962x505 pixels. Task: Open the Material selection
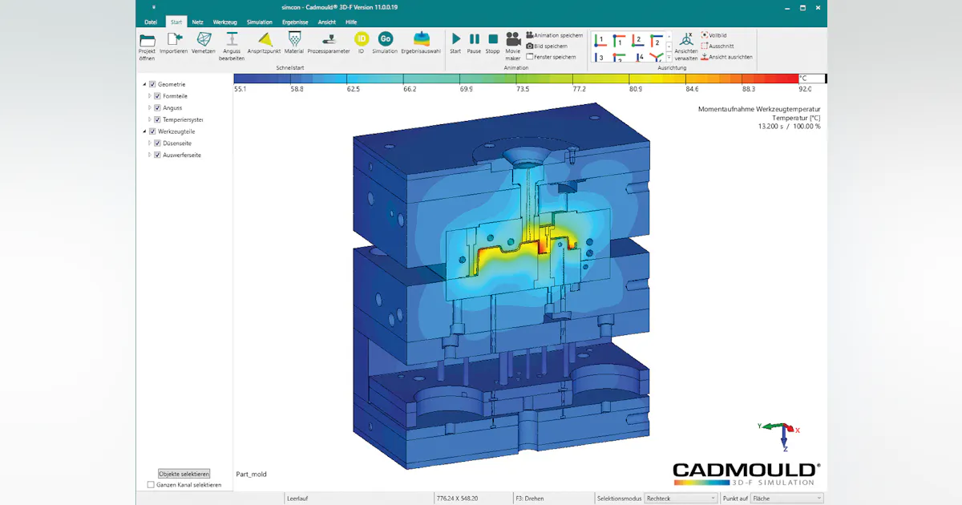coord(294,43)
